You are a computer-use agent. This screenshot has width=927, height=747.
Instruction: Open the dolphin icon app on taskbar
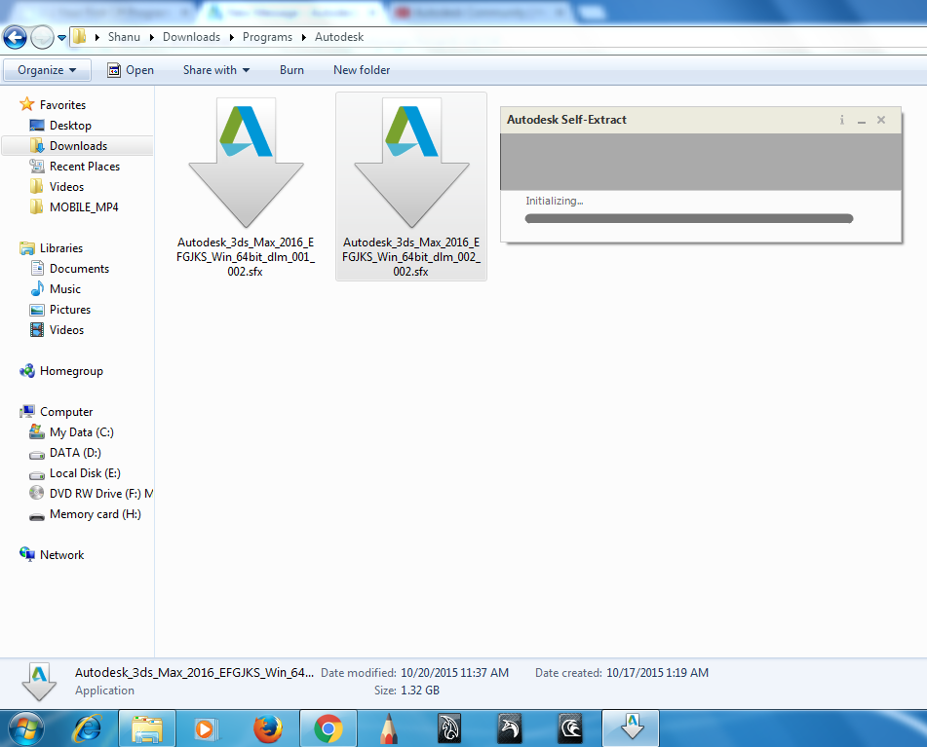point(510,728)
